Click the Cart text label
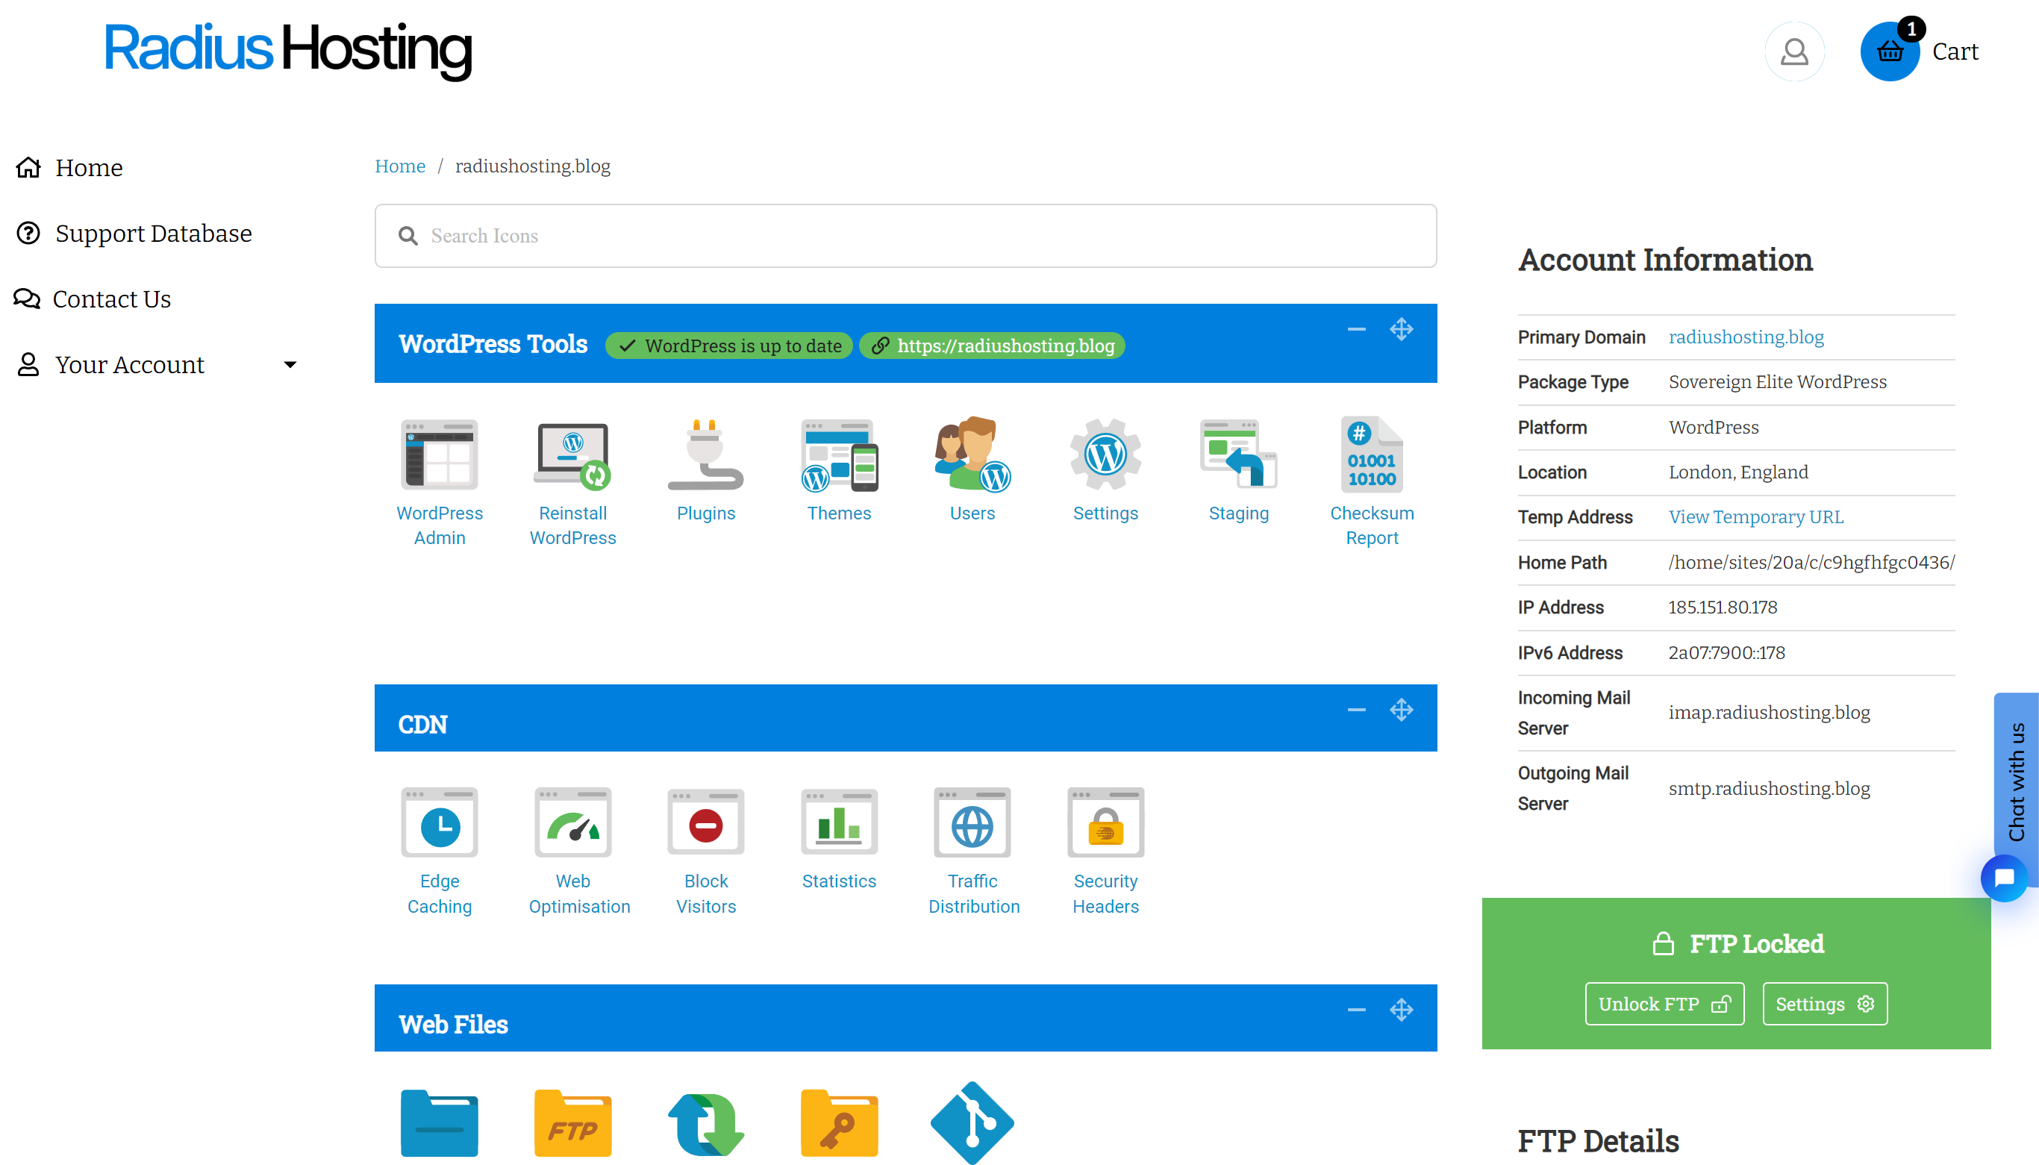2039x1165 pixels. pos(1955,51)
